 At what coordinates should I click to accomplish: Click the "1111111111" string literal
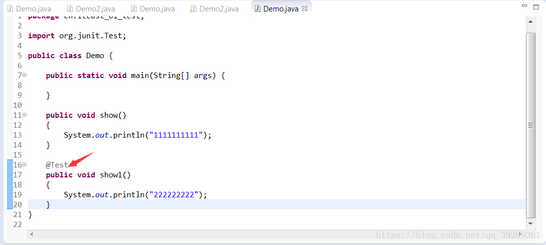[x=176, y=135]
